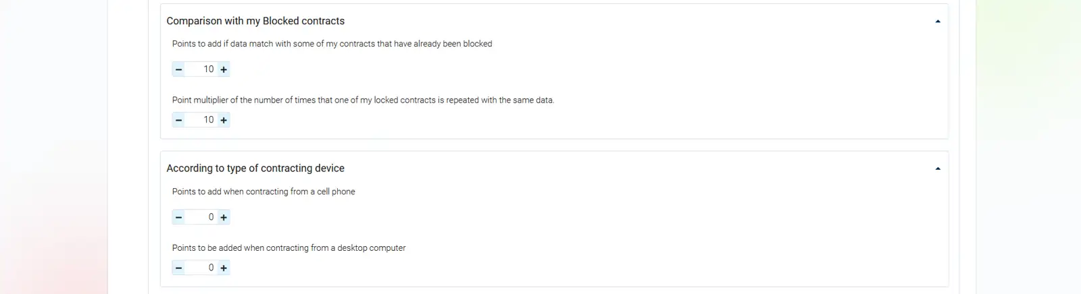The image size is (1081, 294).
Task: Click the desktop computer points label text
Action: point(288,248)
